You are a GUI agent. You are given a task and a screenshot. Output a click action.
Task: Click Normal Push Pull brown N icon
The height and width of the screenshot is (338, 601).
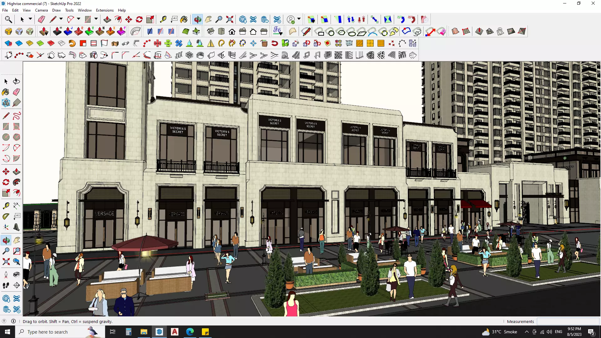point(100,31)
